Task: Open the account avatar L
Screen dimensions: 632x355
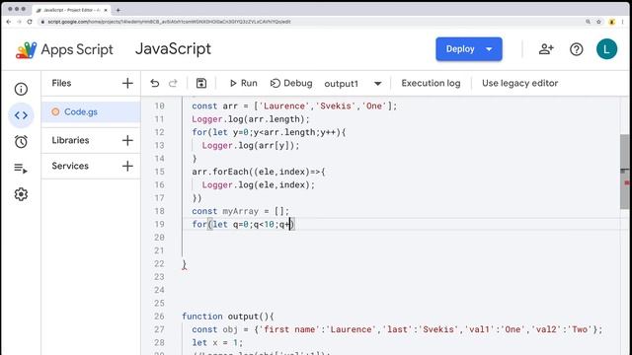Action: (x=606, y=49)
